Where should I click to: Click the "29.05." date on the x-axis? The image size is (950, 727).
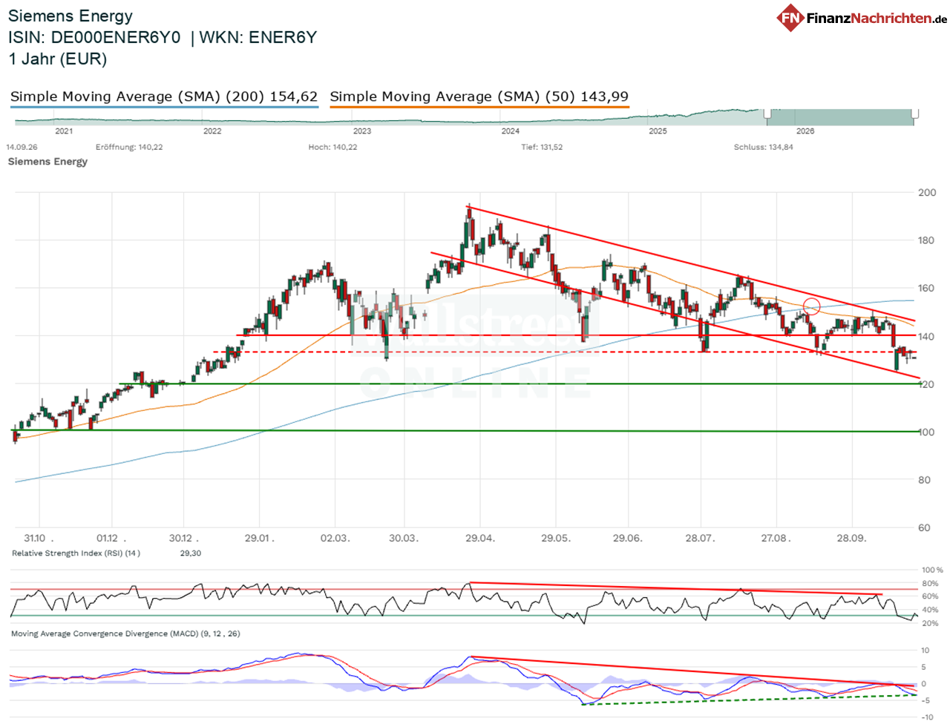click(556, 538)
